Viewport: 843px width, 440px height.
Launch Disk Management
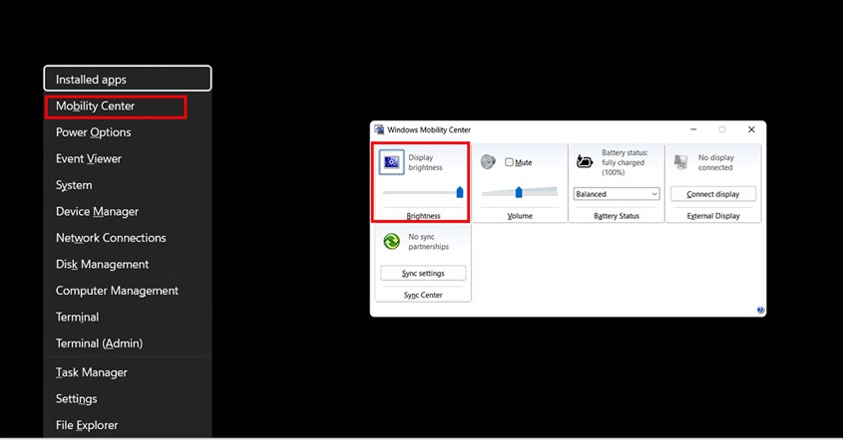[x=128, y=264]
